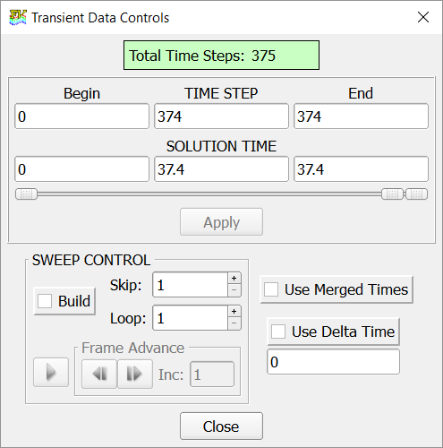Click the middle SOLUTION TIME field
The image size is (443, 448).
221,169
